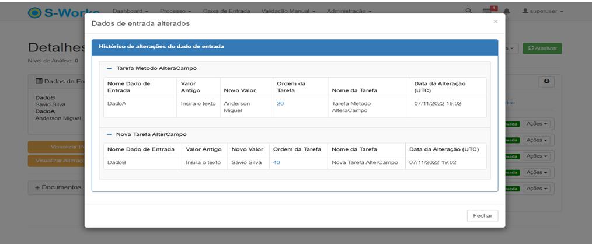The image size is (592, 244).
Task: Select the DadoA table cell
Action: point(140,107)
